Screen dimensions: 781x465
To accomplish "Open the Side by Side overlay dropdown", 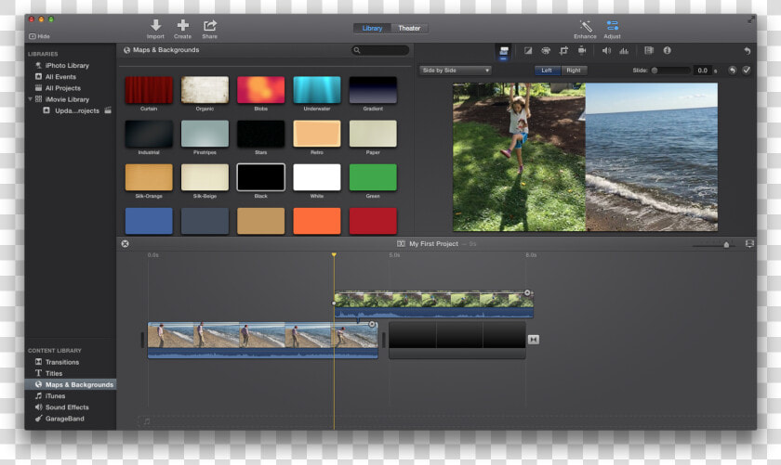I will (456, 71).
